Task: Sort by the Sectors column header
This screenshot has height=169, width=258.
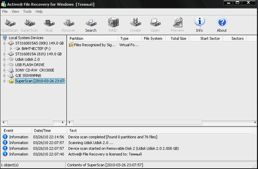Action: (x=234, y=39)
